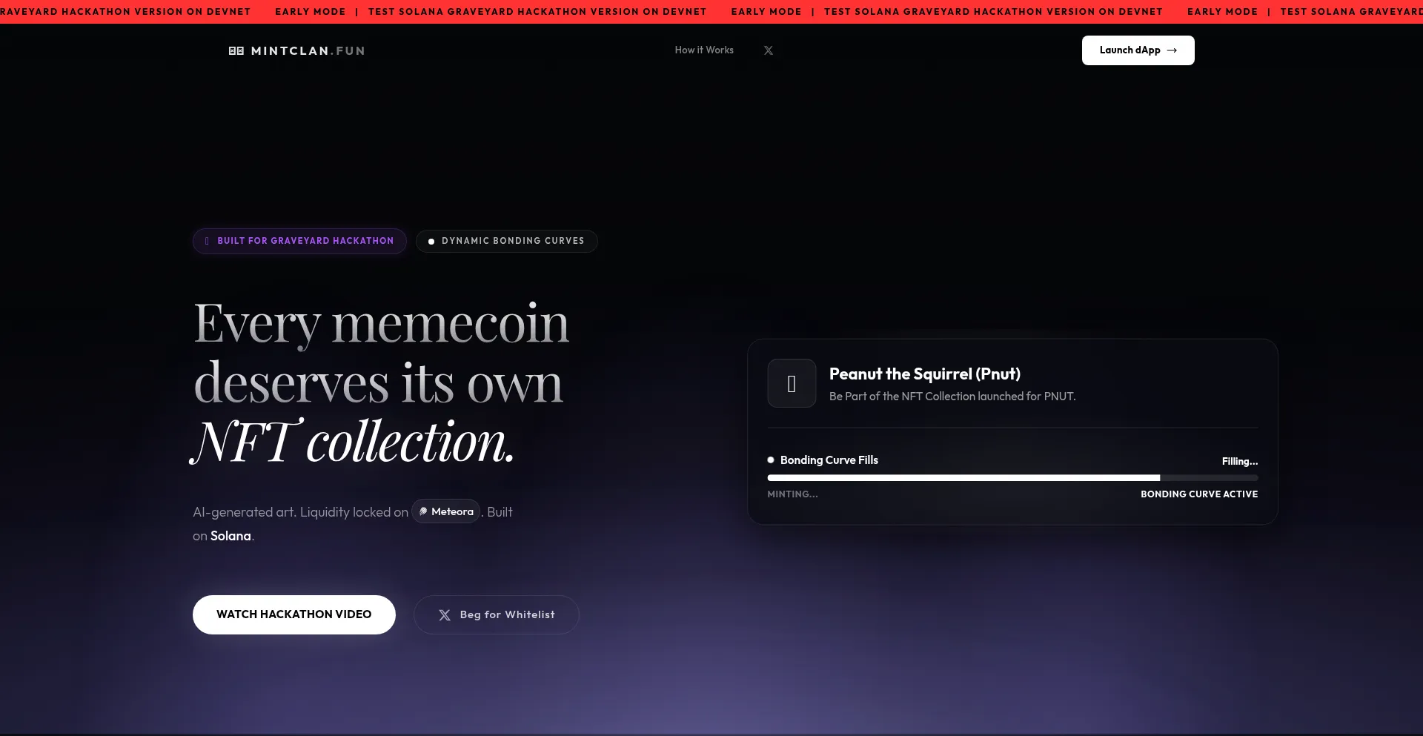Image resolution: width=1423 pixels, height=736 pixels.
Task: Click the MINTING... status label
Action: click(x=793, y=494)
